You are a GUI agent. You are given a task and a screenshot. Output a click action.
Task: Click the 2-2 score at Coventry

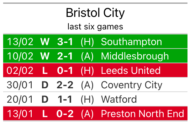click(x=65, y=85)
